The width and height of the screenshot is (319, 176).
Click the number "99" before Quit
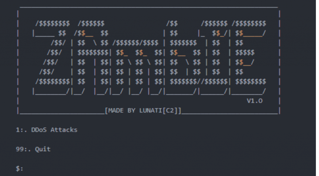point(20,149)
